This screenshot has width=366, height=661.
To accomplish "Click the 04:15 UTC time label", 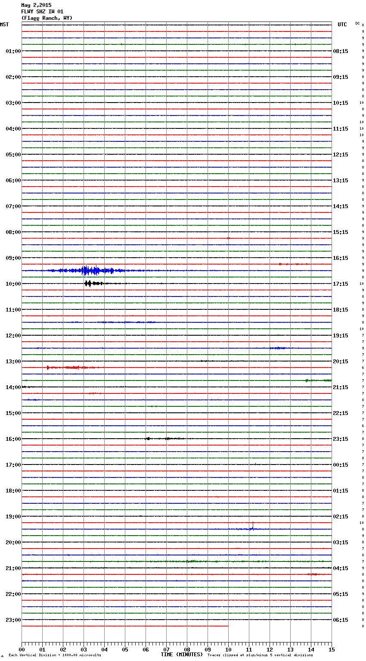I will point(341,568).
